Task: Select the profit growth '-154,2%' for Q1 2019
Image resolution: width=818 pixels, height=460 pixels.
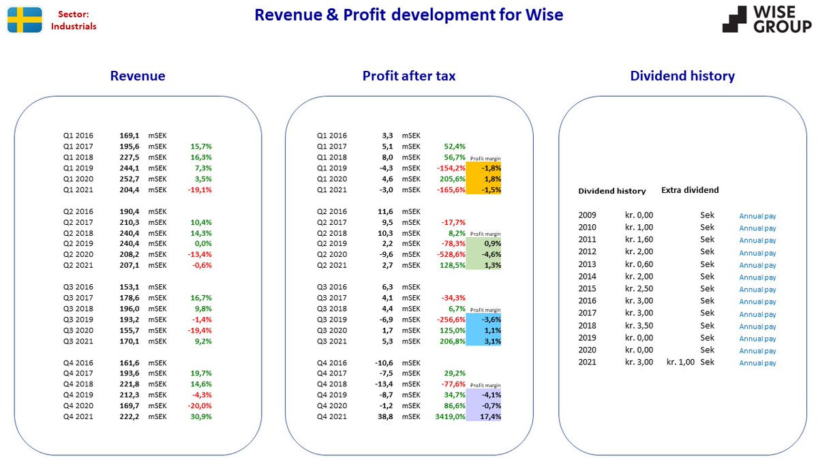Action: pos(451,168)
